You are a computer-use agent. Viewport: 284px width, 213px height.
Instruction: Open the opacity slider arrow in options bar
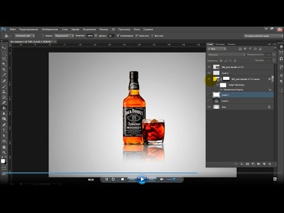tap(96, 36)
